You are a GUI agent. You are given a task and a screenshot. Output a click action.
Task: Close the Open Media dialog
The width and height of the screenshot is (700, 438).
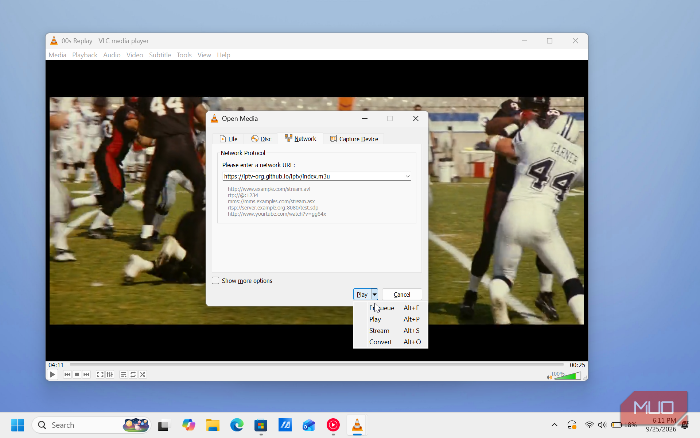coord(416,119)
